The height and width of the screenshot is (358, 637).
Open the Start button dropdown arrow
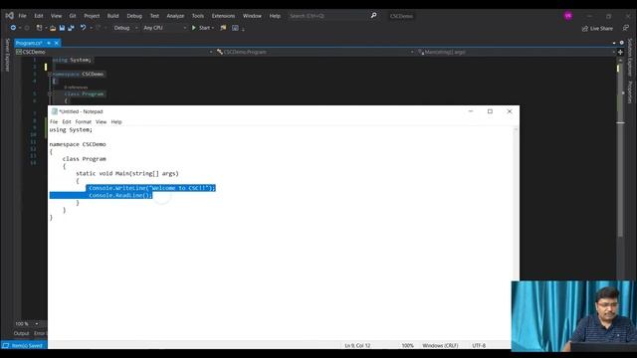tap(213, 28)
